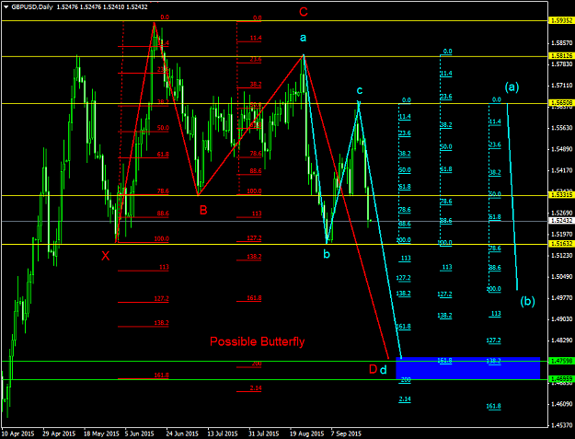Viewport: 575px width, 439px height.
Task: Click the 1.54890 price axis tick
Action: pyautogui.click(x=561, y=149)
